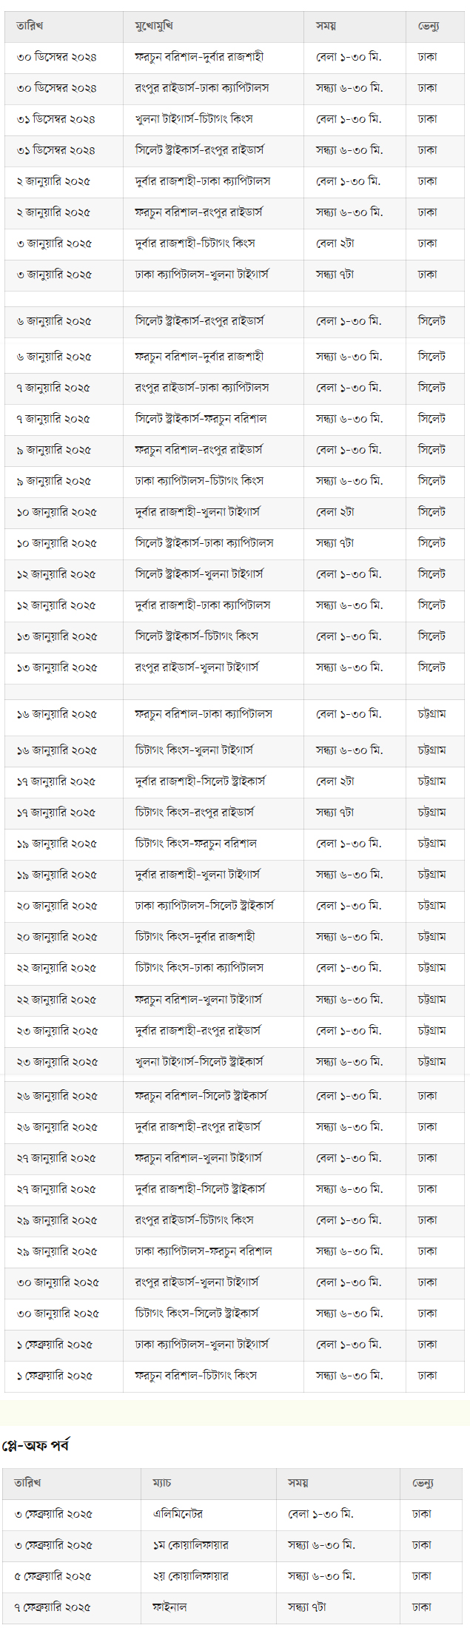470x1628 pixels.
Task: Click the খুলনা টাইগার্স-চিটাগং কিংস match
Action: coord(193,119)
